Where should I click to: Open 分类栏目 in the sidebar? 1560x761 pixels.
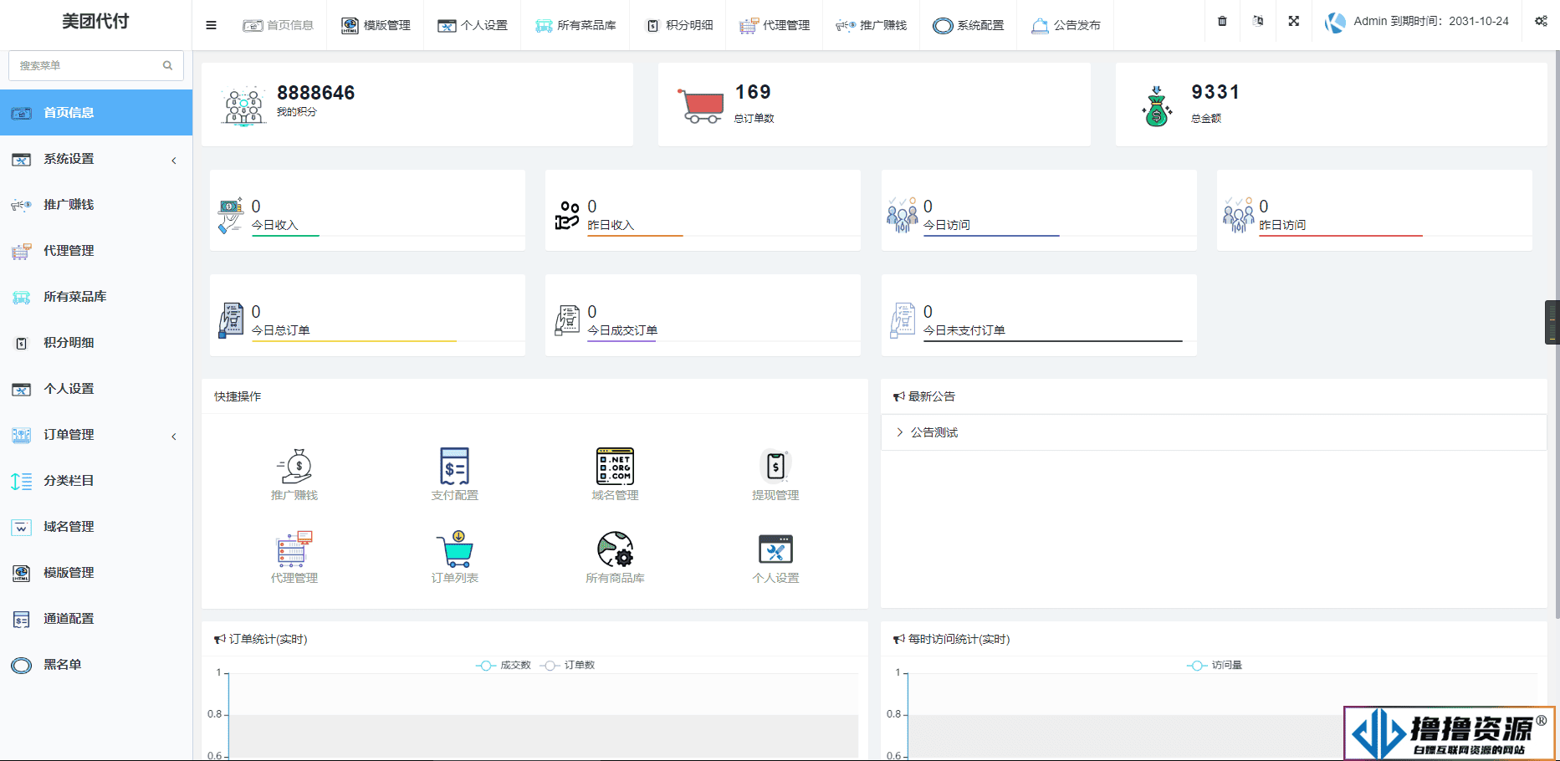(96, 481)
